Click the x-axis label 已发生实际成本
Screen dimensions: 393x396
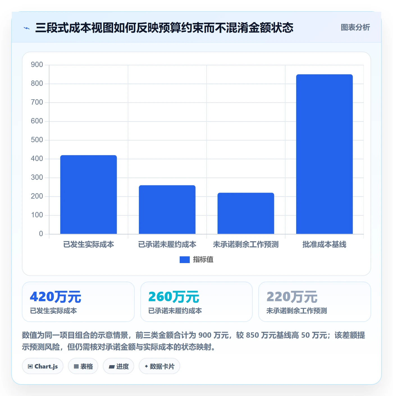click(x=88, y=245)
